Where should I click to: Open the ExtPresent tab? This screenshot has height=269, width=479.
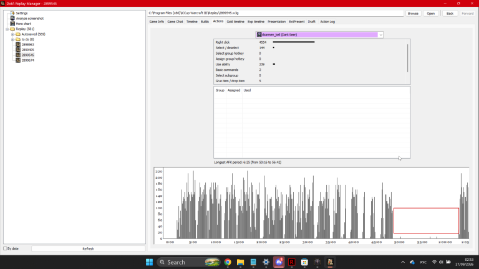(297, 22)
